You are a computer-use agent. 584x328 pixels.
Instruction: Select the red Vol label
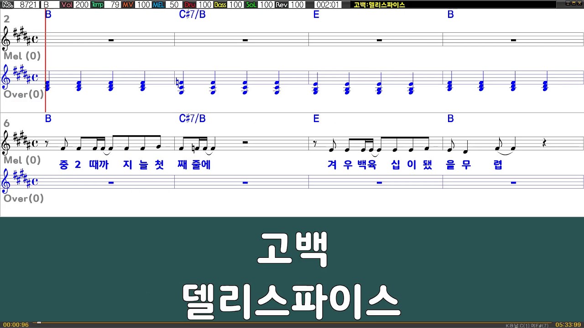(67, 5)
